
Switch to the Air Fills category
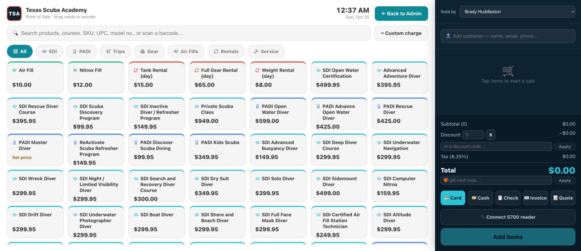point(186,51)
